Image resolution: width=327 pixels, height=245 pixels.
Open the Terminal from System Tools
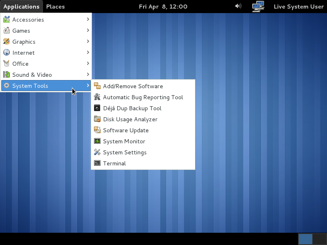click(x=114, y=163)
